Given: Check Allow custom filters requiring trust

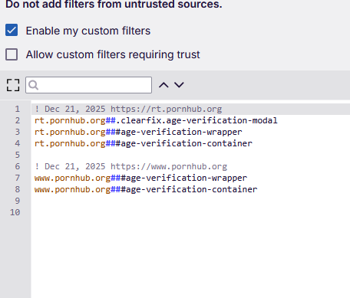Looking at the screenshot, I should click(12, 54).
